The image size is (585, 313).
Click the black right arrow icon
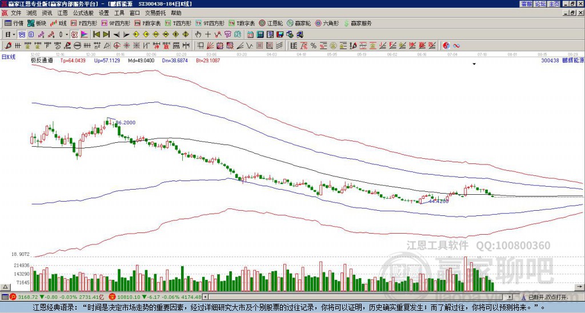point(126,35)
